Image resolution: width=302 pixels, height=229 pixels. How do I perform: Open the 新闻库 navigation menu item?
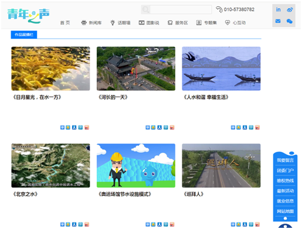coord(91,23)
